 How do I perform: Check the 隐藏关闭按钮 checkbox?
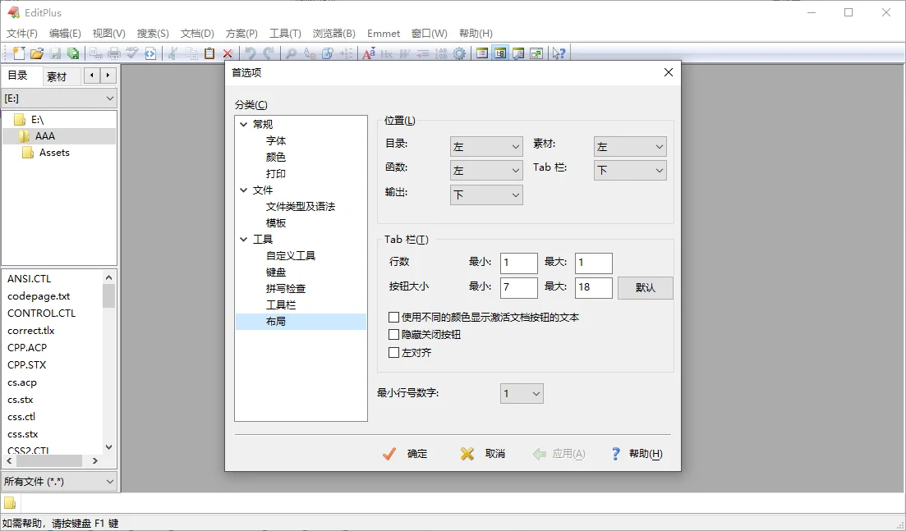click(394, 334)
